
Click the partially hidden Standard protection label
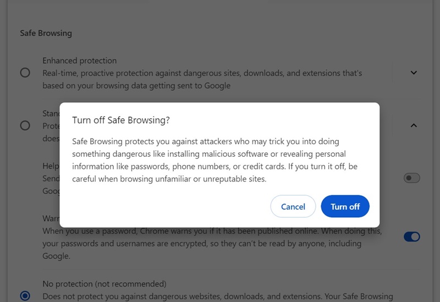click(x=51, y=114)
